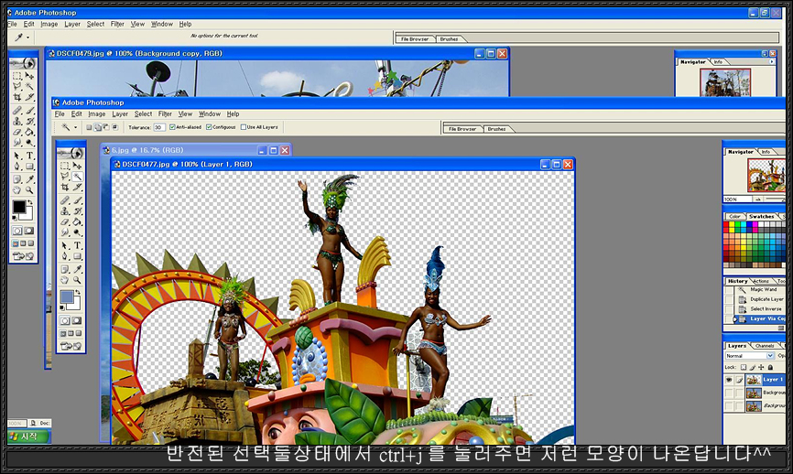The width and height of the screenshot is (793, 474).
Task: Click the New selection mode icon
Action: (89, 127)
